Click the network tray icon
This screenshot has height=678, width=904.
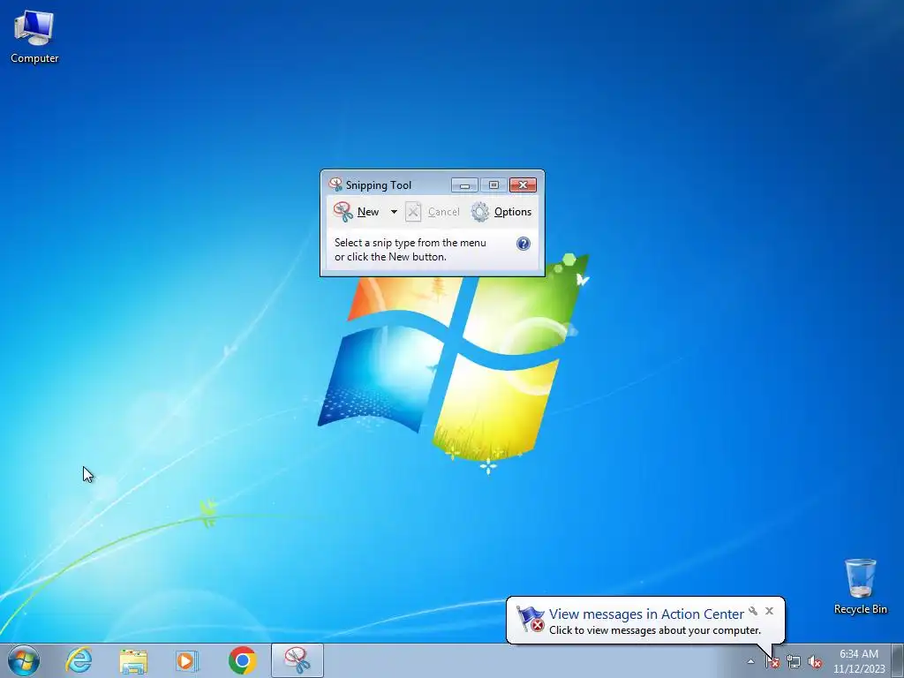click(x=794, y=662)
